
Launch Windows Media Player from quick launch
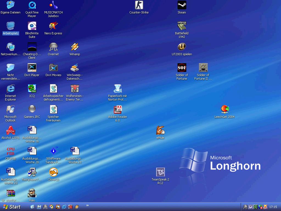(x=51, y=207)
